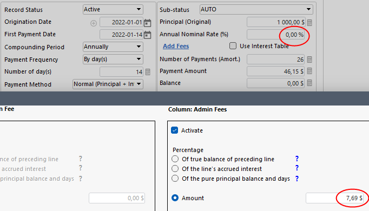
Task: Click calculator icon next to Balance field
Action: coord(309,83)
